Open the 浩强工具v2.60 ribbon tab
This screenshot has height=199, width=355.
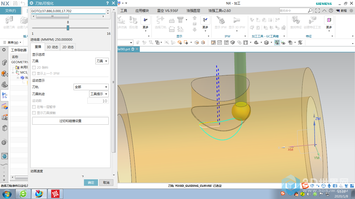[220, 11]
